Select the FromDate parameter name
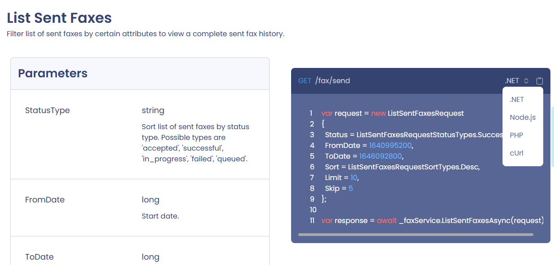 pyautogui.click(x=45, y=200)
